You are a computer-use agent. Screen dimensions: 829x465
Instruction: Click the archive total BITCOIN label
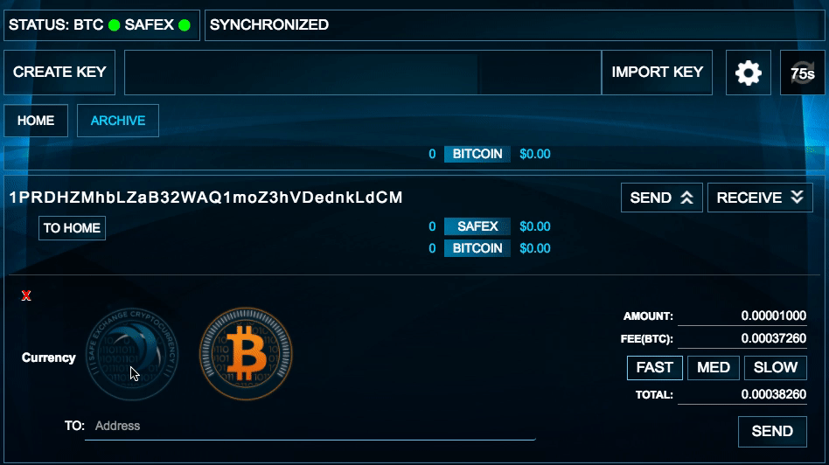[x=477, y=155]
